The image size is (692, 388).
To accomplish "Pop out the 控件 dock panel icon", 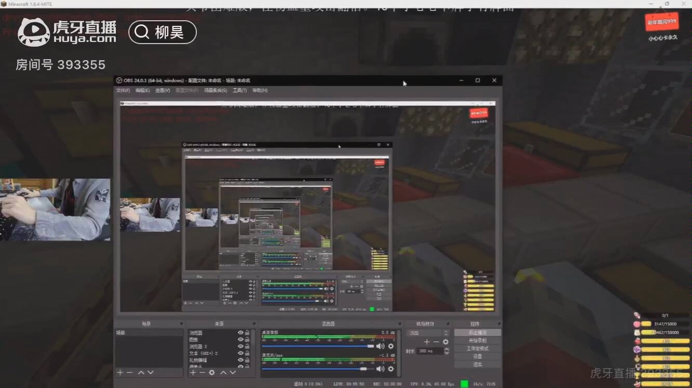I will point(499,323).
